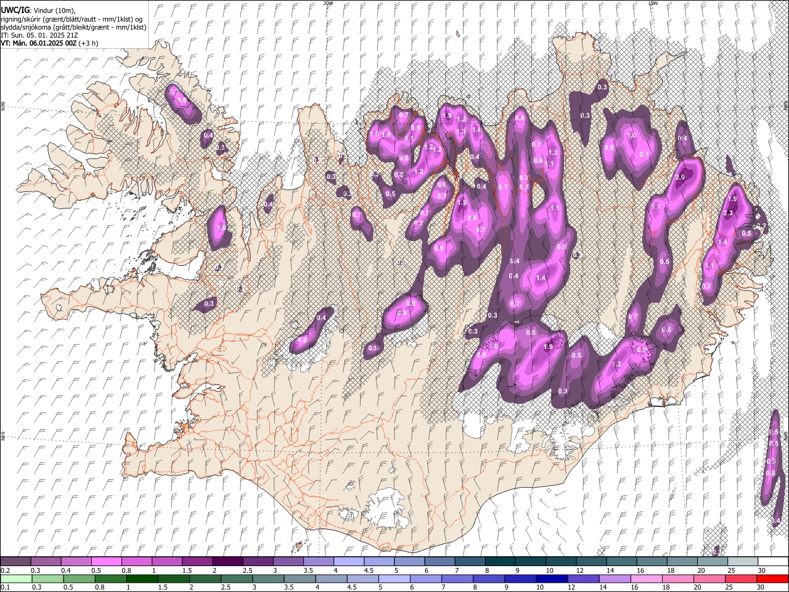Pick the upper legend row swatch starting at 14

point(621,562)
